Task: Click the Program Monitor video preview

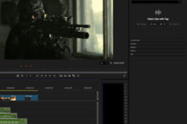Action: pyautogui.click(x=57, y=30)
